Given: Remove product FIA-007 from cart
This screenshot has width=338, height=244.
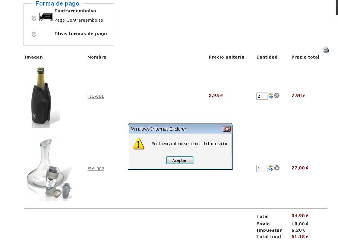Looking at the screenshot, I should 277,168.
